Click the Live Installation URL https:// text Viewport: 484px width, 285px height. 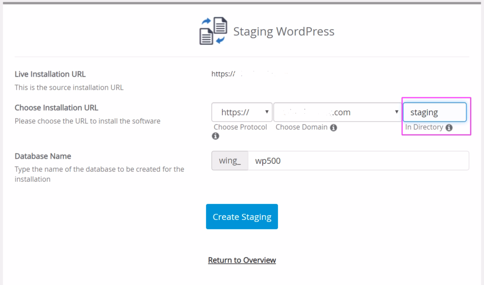coord(223,74)
